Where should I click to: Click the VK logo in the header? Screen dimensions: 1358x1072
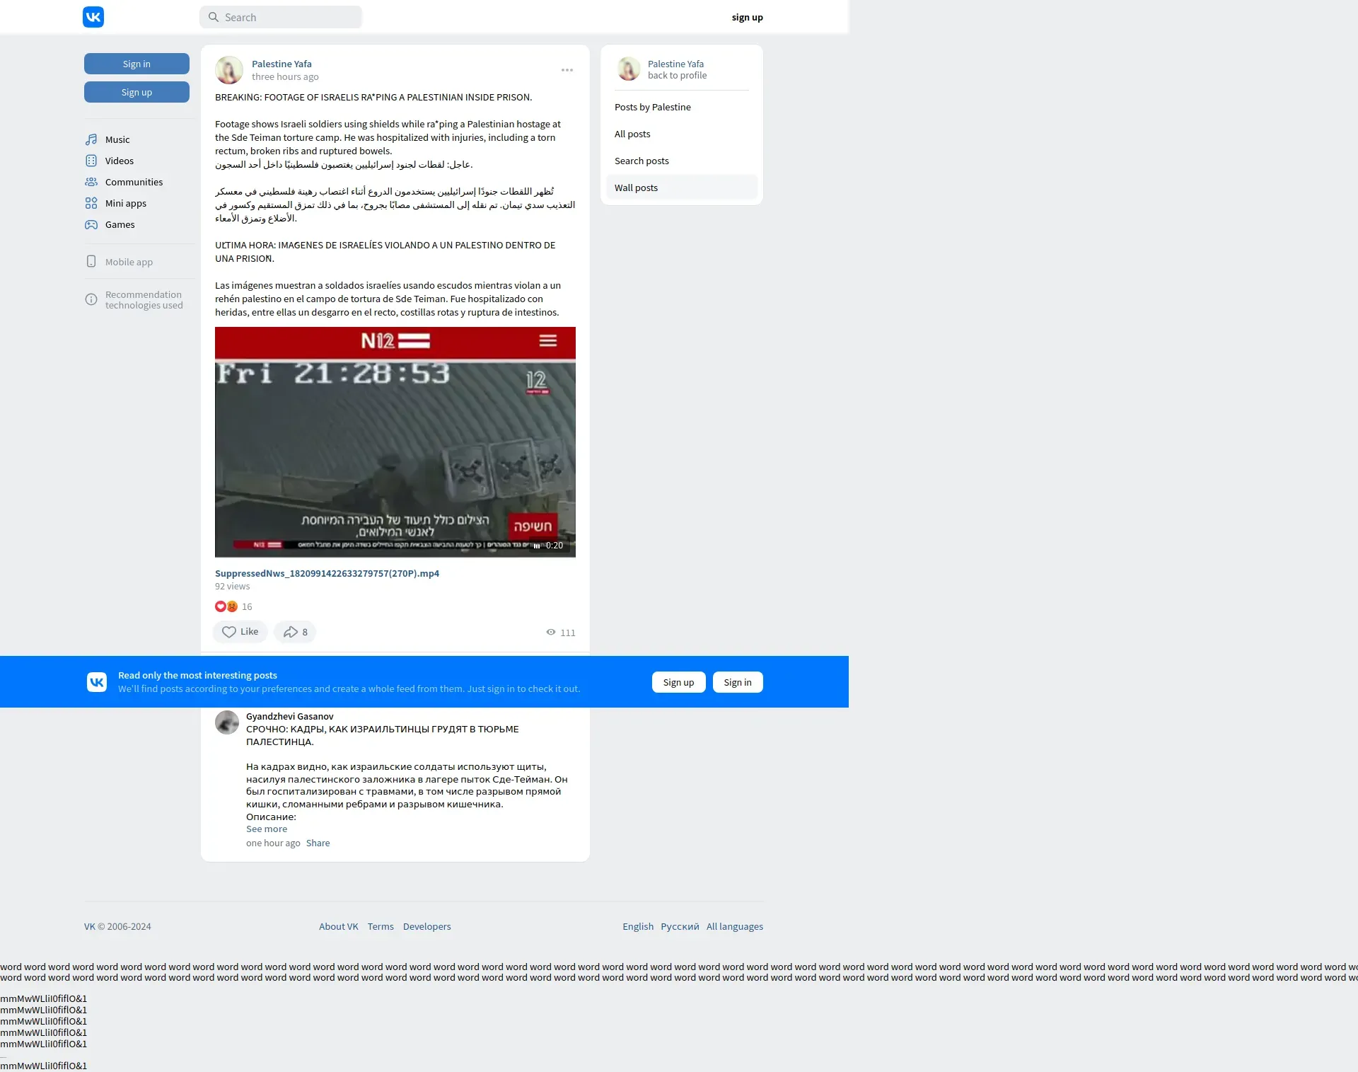click(x=93, y=17)
